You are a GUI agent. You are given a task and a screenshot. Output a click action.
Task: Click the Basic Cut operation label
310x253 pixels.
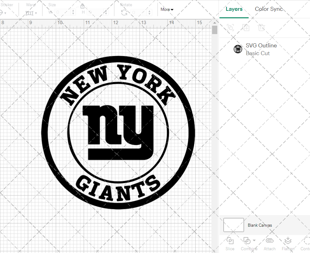(x=258, y=53)
